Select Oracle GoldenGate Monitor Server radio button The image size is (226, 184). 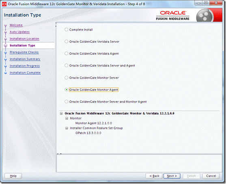pos(66,78)
